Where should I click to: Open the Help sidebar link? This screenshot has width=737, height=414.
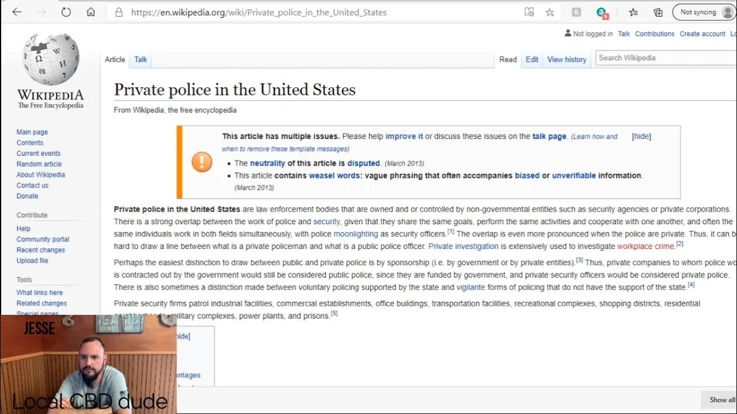coord(24,229)
